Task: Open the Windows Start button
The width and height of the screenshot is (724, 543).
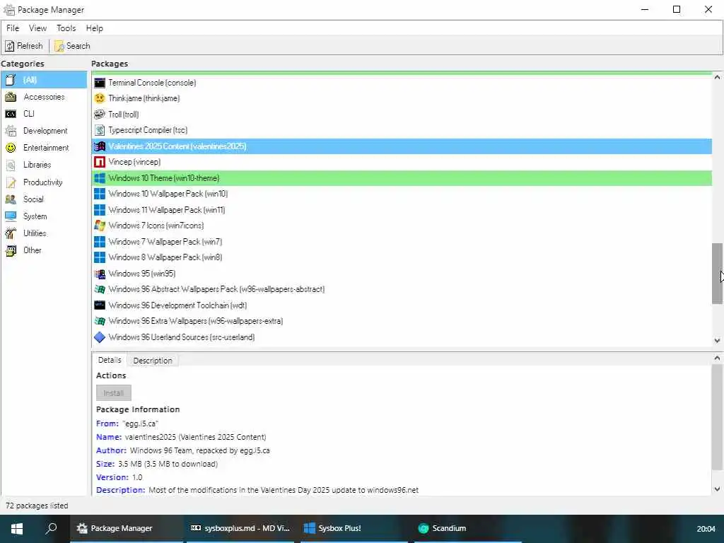Action: [x=17, y=529]
